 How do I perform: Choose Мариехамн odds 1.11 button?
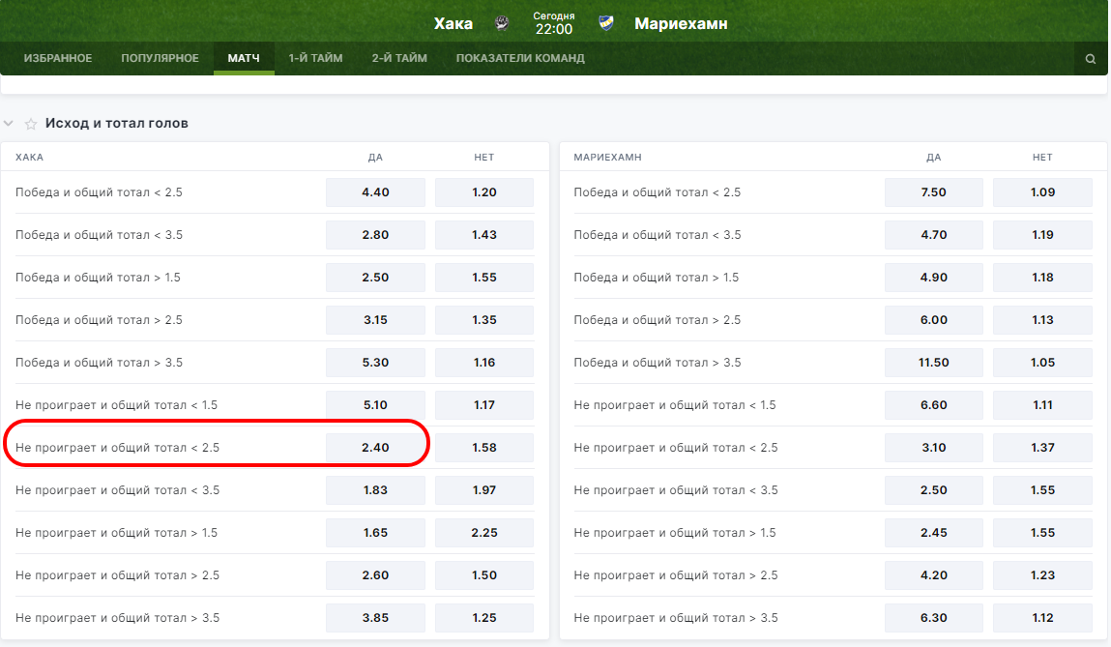1043,404
